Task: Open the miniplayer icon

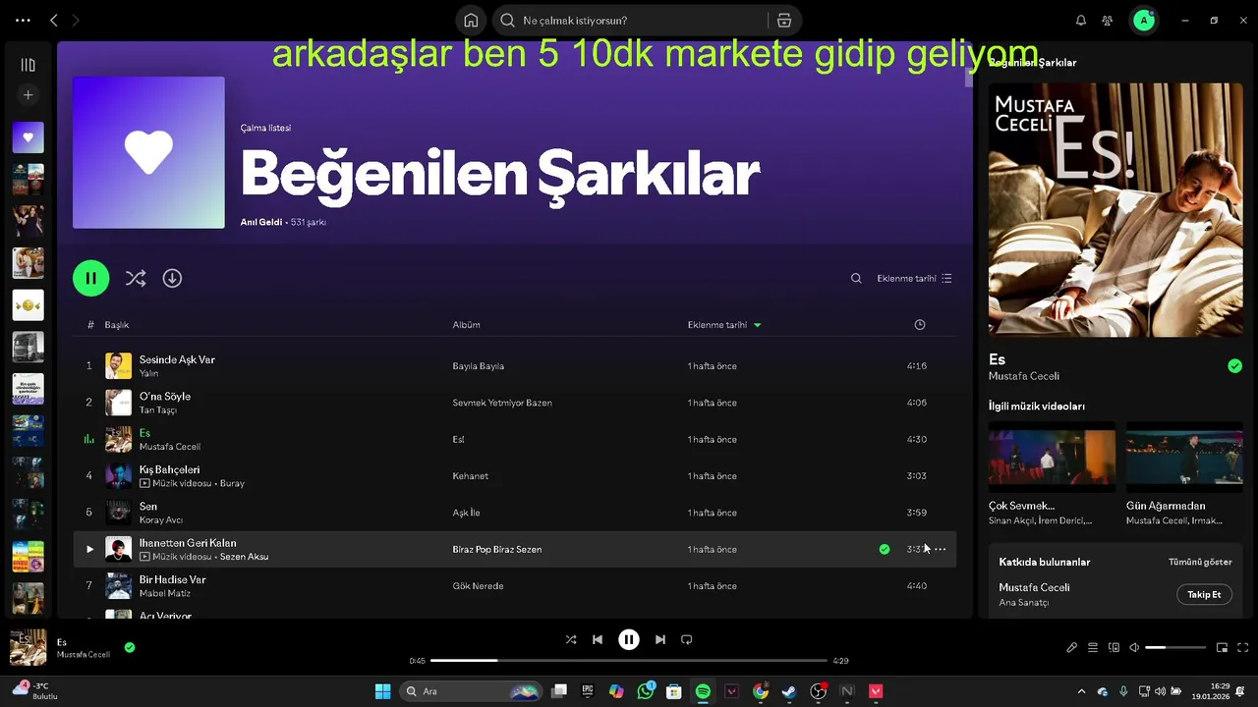Action: pyautogui.click(x=1223, y=647)
